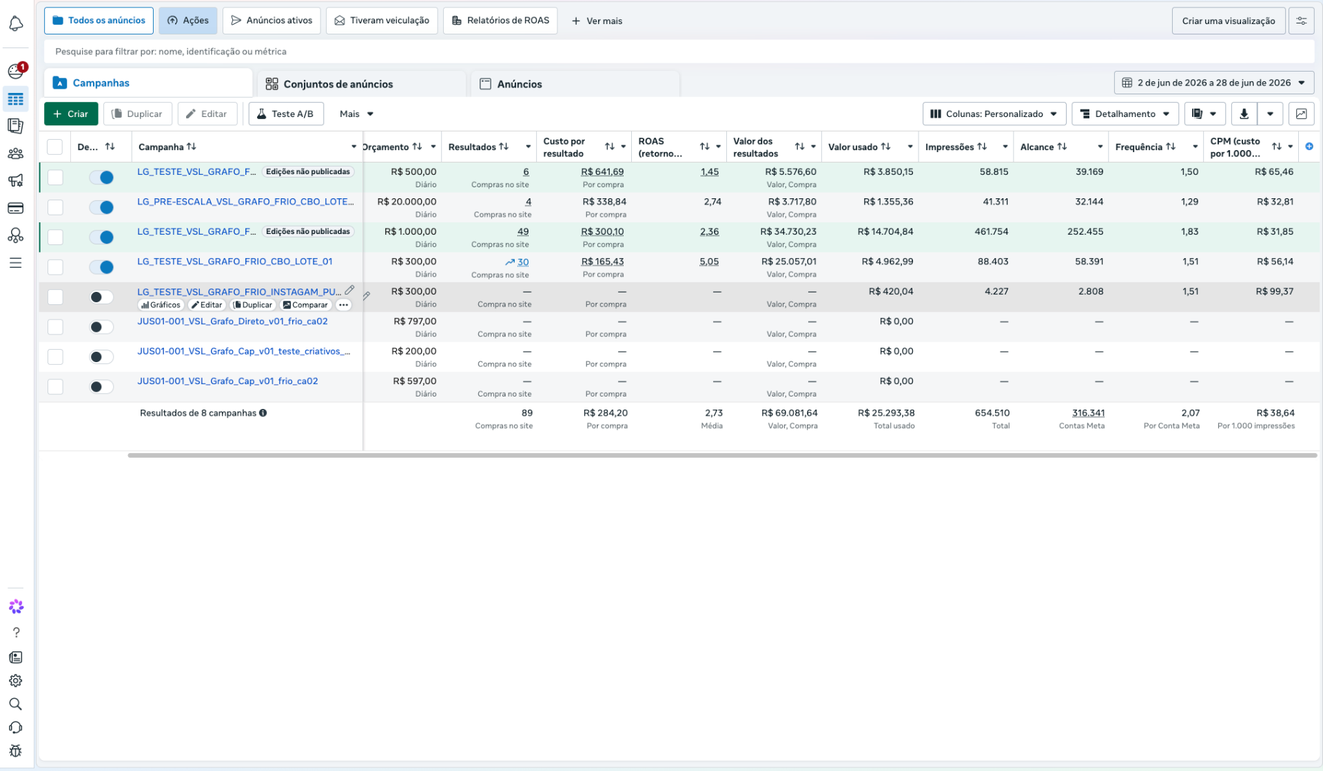Open notifications bell in left sidebar
This screenshot has height=771, width=1323.
(16, 23)
